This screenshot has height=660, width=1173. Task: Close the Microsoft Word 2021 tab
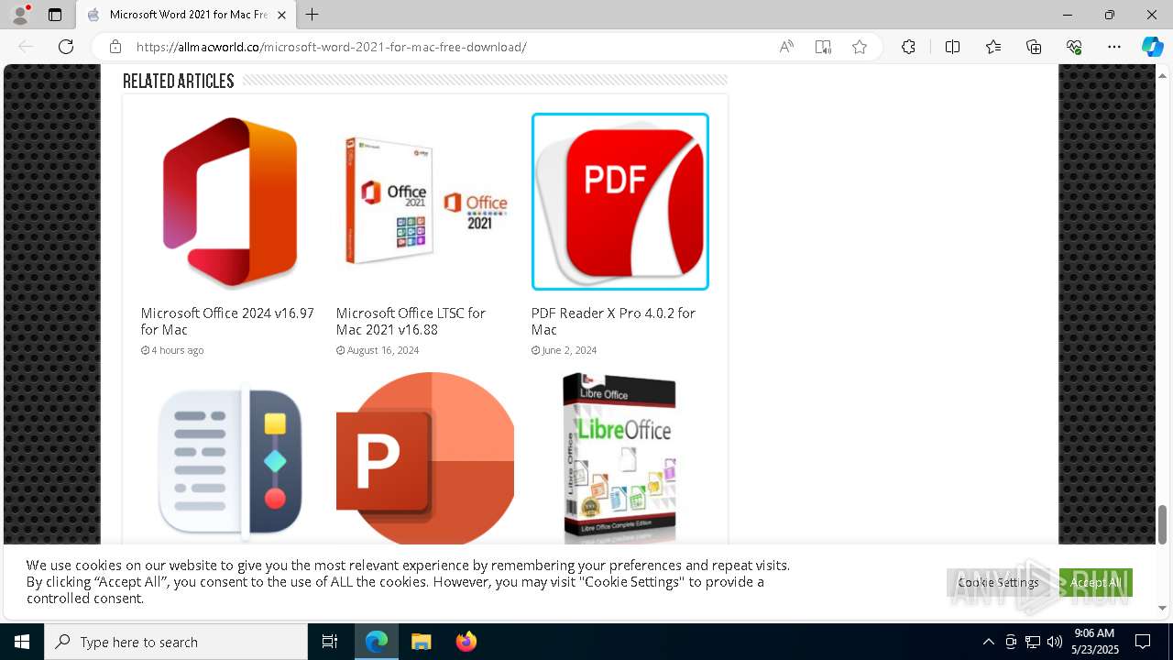[x=282, y=15]
